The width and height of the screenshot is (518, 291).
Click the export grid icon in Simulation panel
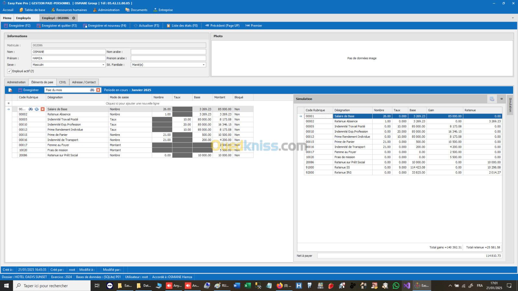coord(492,99)
